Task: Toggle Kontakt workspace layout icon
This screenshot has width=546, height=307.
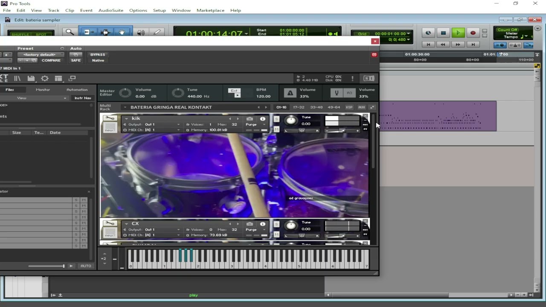Action: click(x=58, y=78)
